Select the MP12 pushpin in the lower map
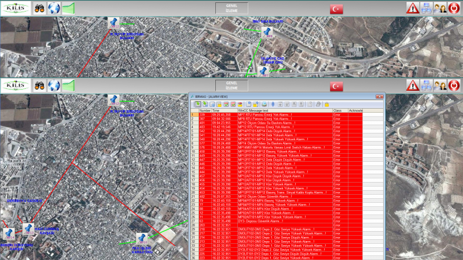Viewport: 463px width, 260px height. coord(113,100)
